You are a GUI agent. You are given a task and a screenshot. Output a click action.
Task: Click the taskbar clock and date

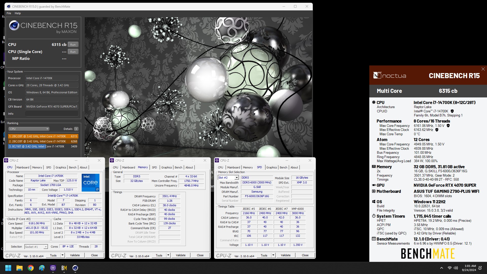click(469, 268)
